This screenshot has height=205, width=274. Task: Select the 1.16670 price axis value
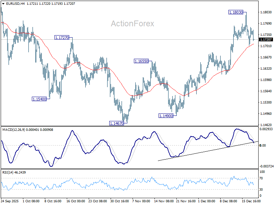click(x=266, y=57)
